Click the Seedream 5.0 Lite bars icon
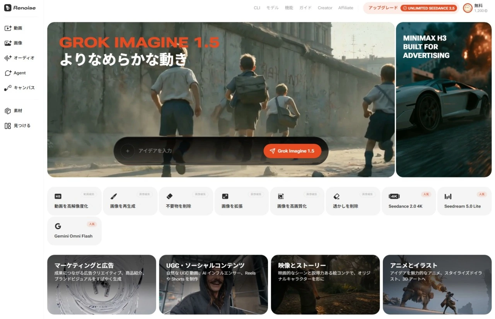The height and width of the screenshot is (319, 495). click(448, 196)
